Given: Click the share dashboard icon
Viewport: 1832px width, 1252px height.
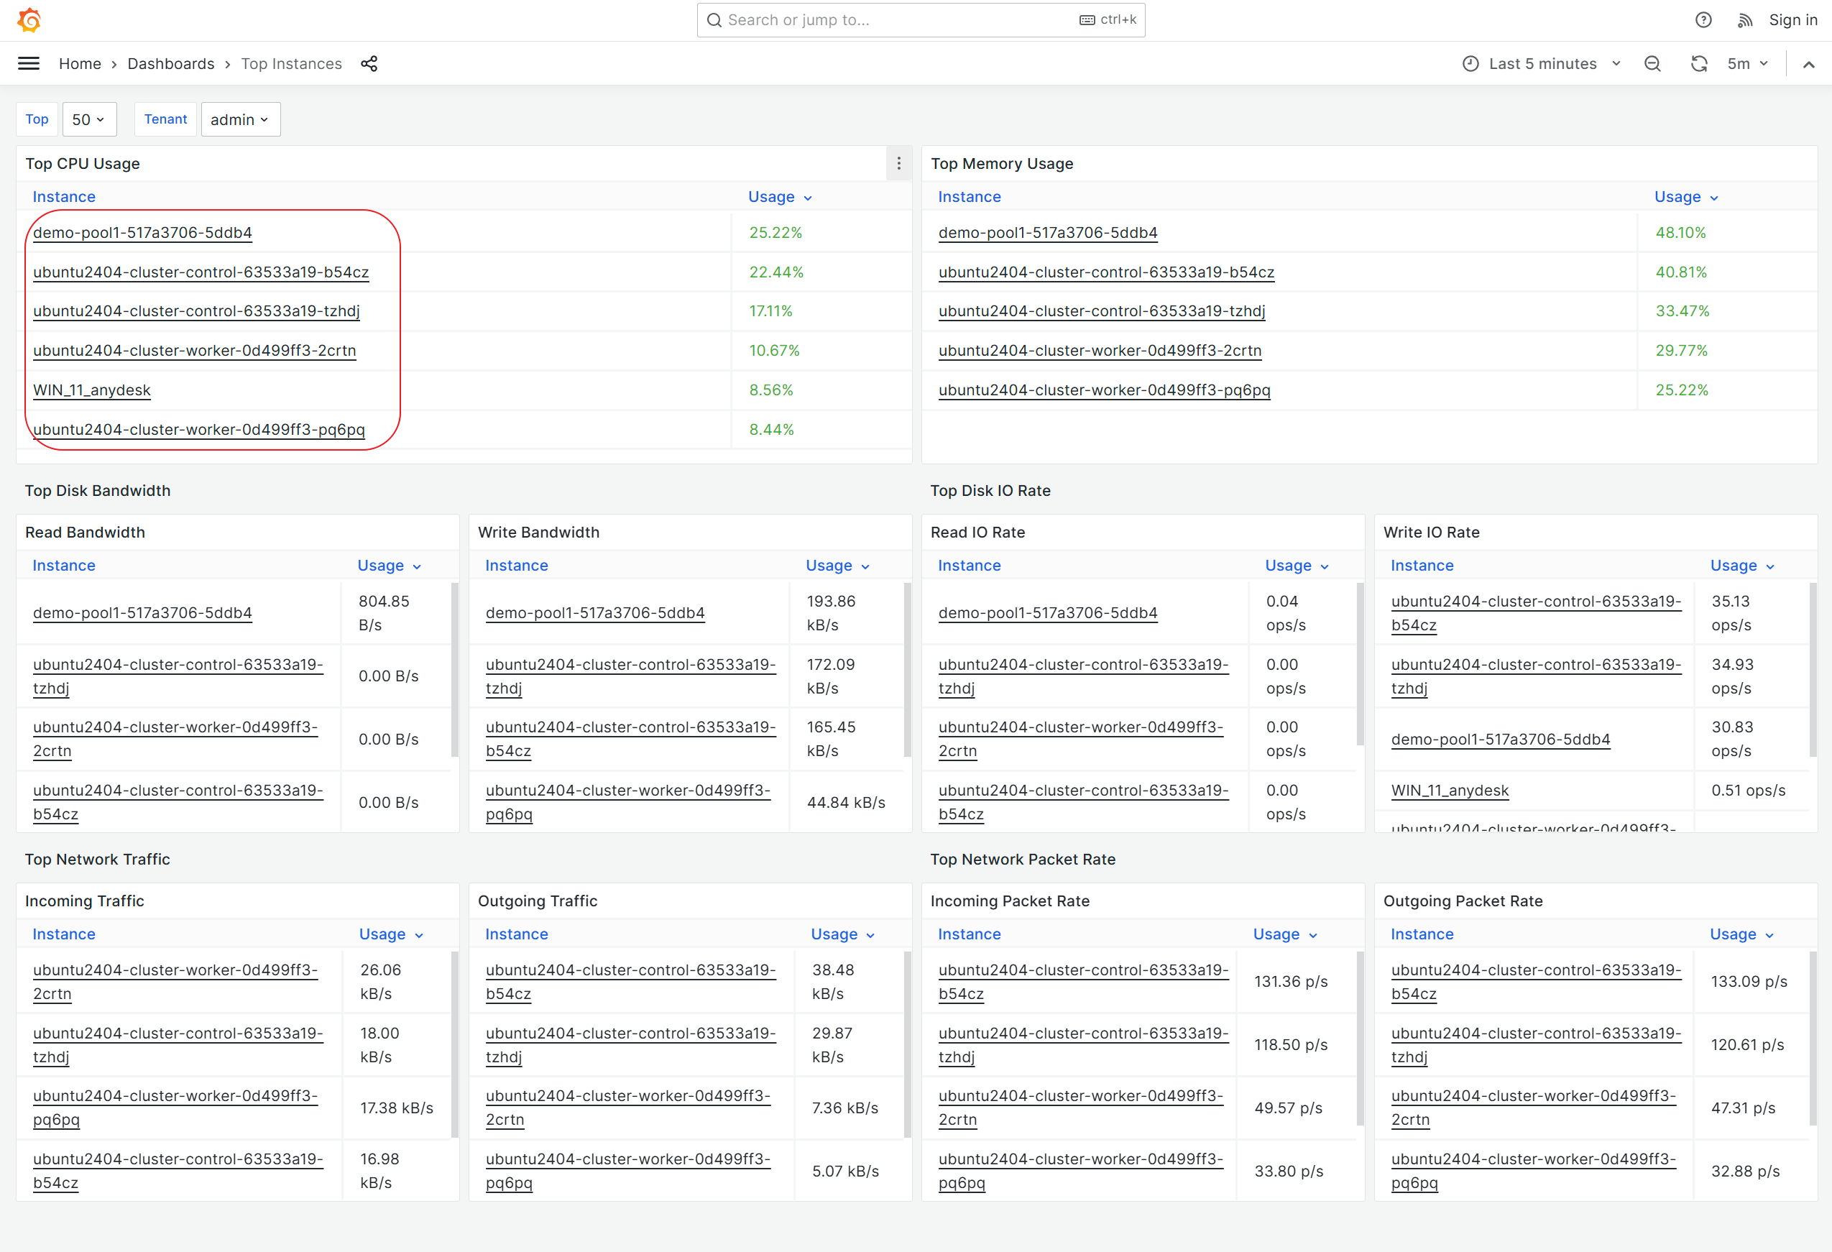Looking at the screenshot, I should (x=369, y=64).
